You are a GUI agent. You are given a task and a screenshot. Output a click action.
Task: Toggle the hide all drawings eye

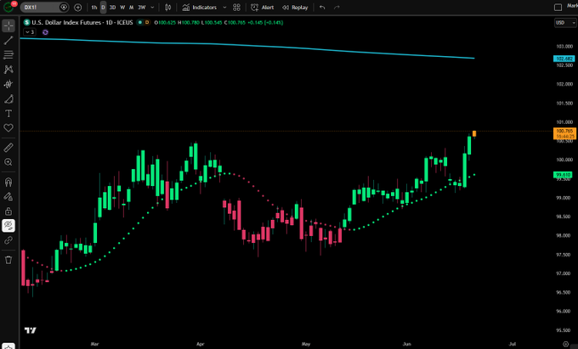(x=8, y=226)
